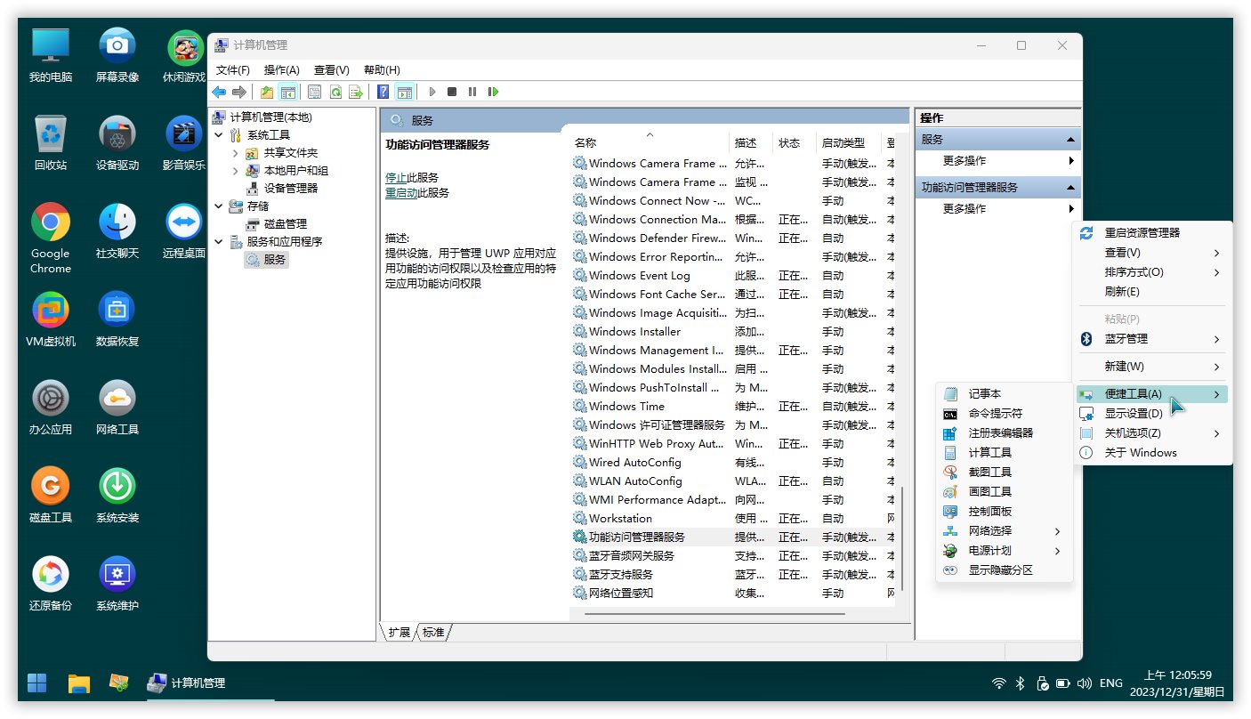Select 显示隐藏分区 in the submenu

pyautogui.click(x=1005, y=570)
